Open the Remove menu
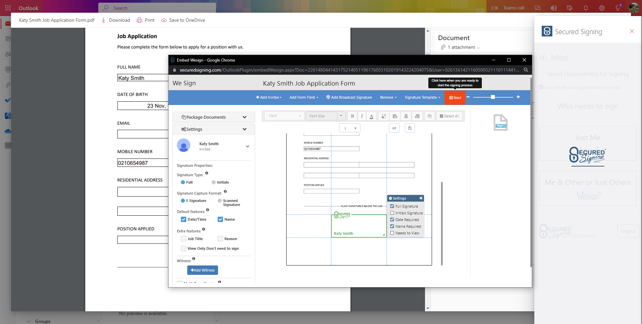Viewport: 642px width, 324px height. (389, 97)
